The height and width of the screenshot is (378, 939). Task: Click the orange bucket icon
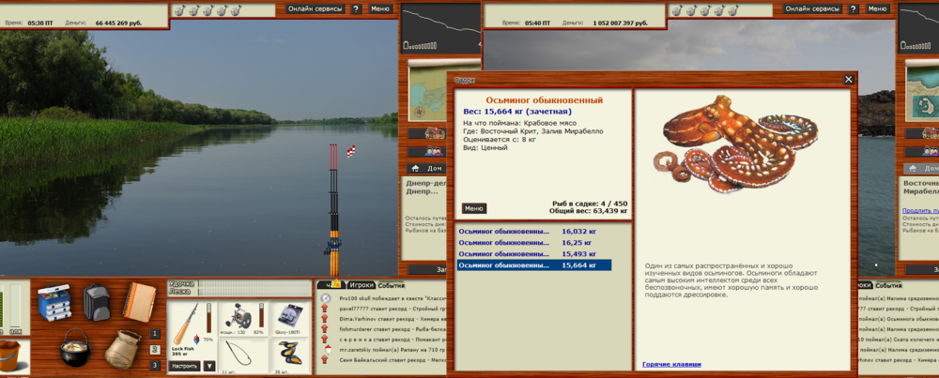click(x=13, y=357)
